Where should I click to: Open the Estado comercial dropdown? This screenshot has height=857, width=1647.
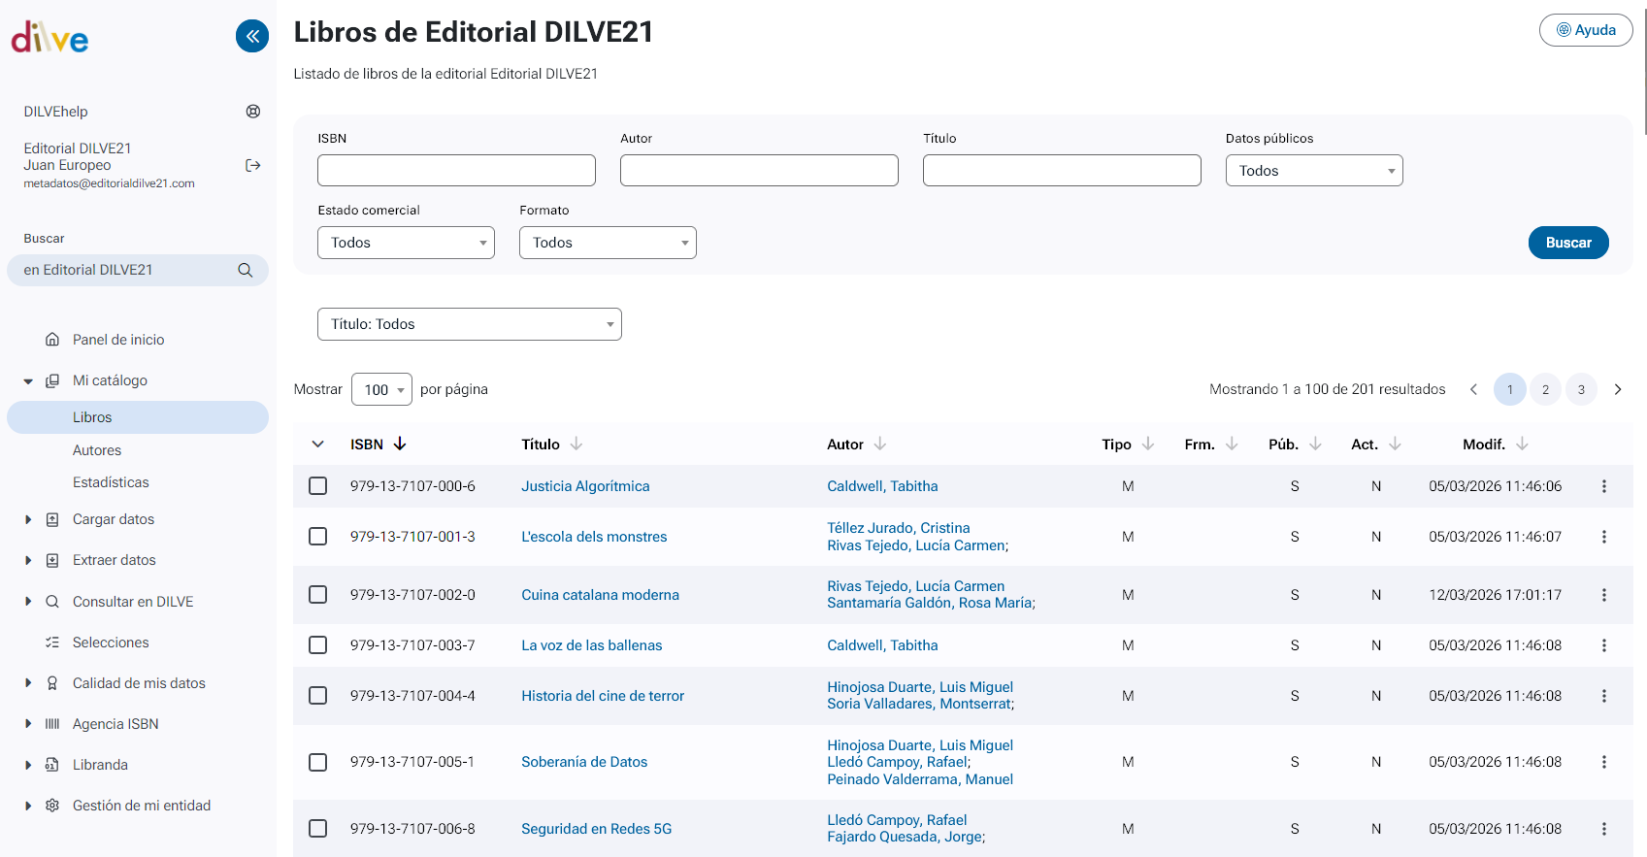(x=406, y=243)
